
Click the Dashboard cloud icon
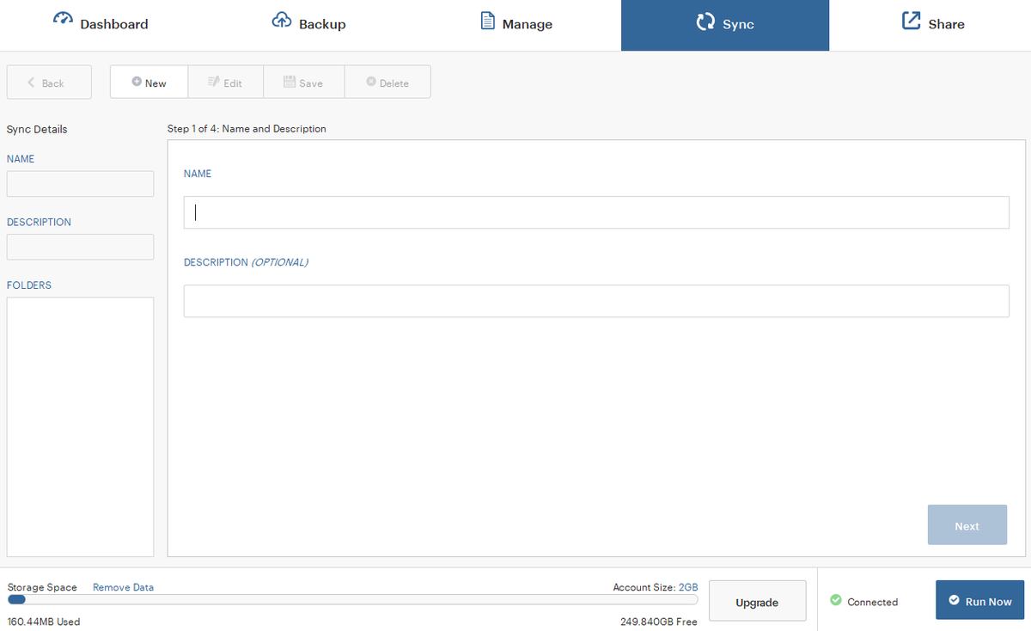63,18
